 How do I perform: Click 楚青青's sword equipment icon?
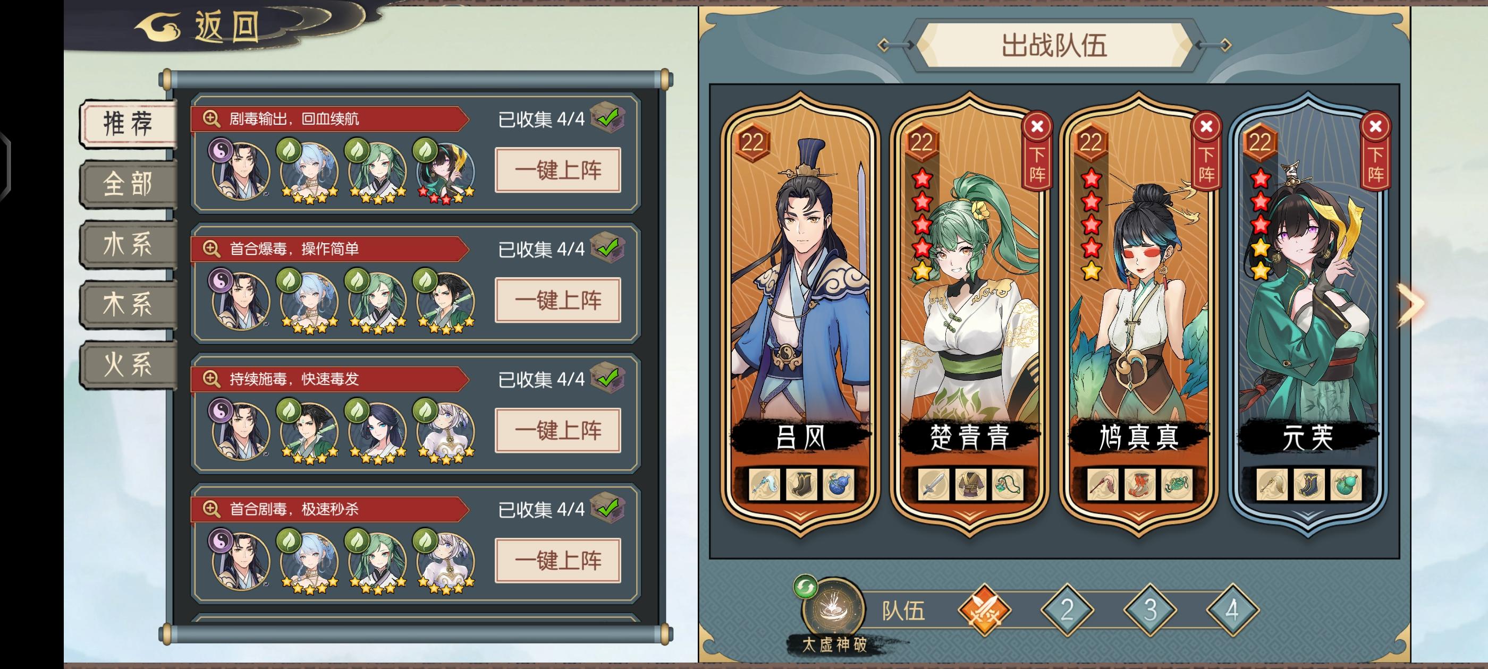point(933,484)
